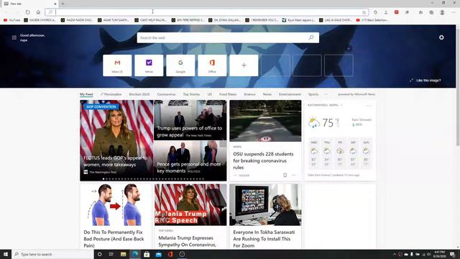
Task: Open Windows Start menu
Action: [x=6, y=254]
